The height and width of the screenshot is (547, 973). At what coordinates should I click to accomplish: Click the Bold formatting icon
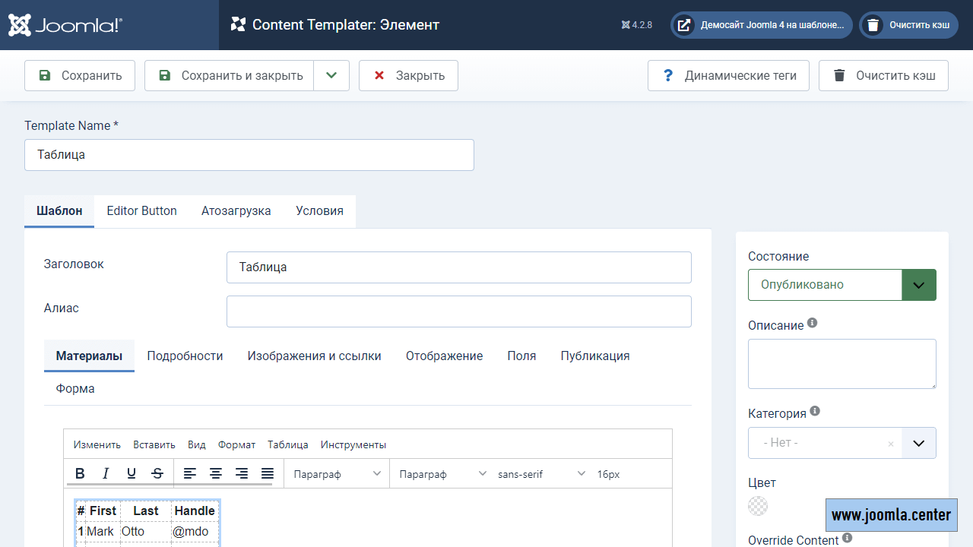[80, 473]
